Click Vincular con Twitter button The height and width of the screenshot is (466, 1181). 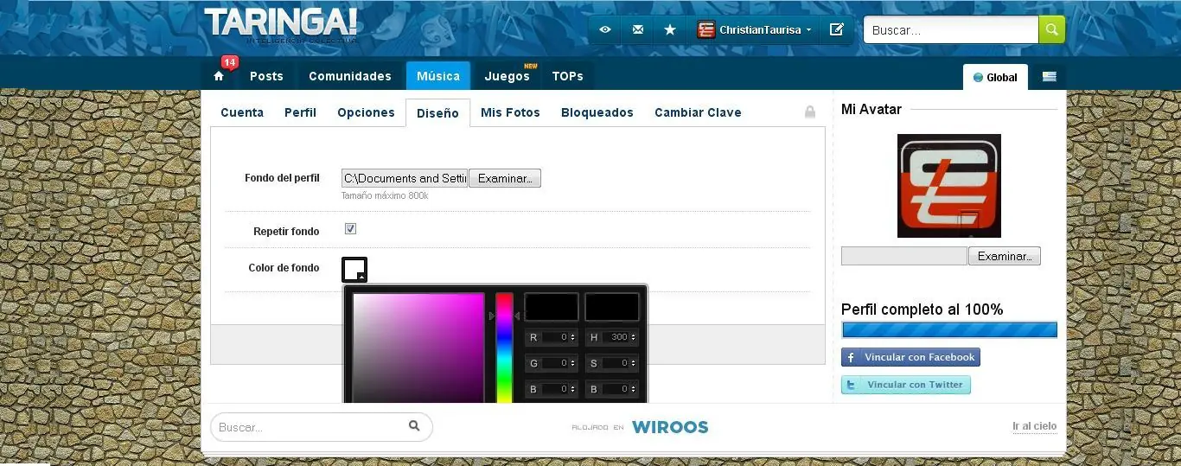click(906, 385)
